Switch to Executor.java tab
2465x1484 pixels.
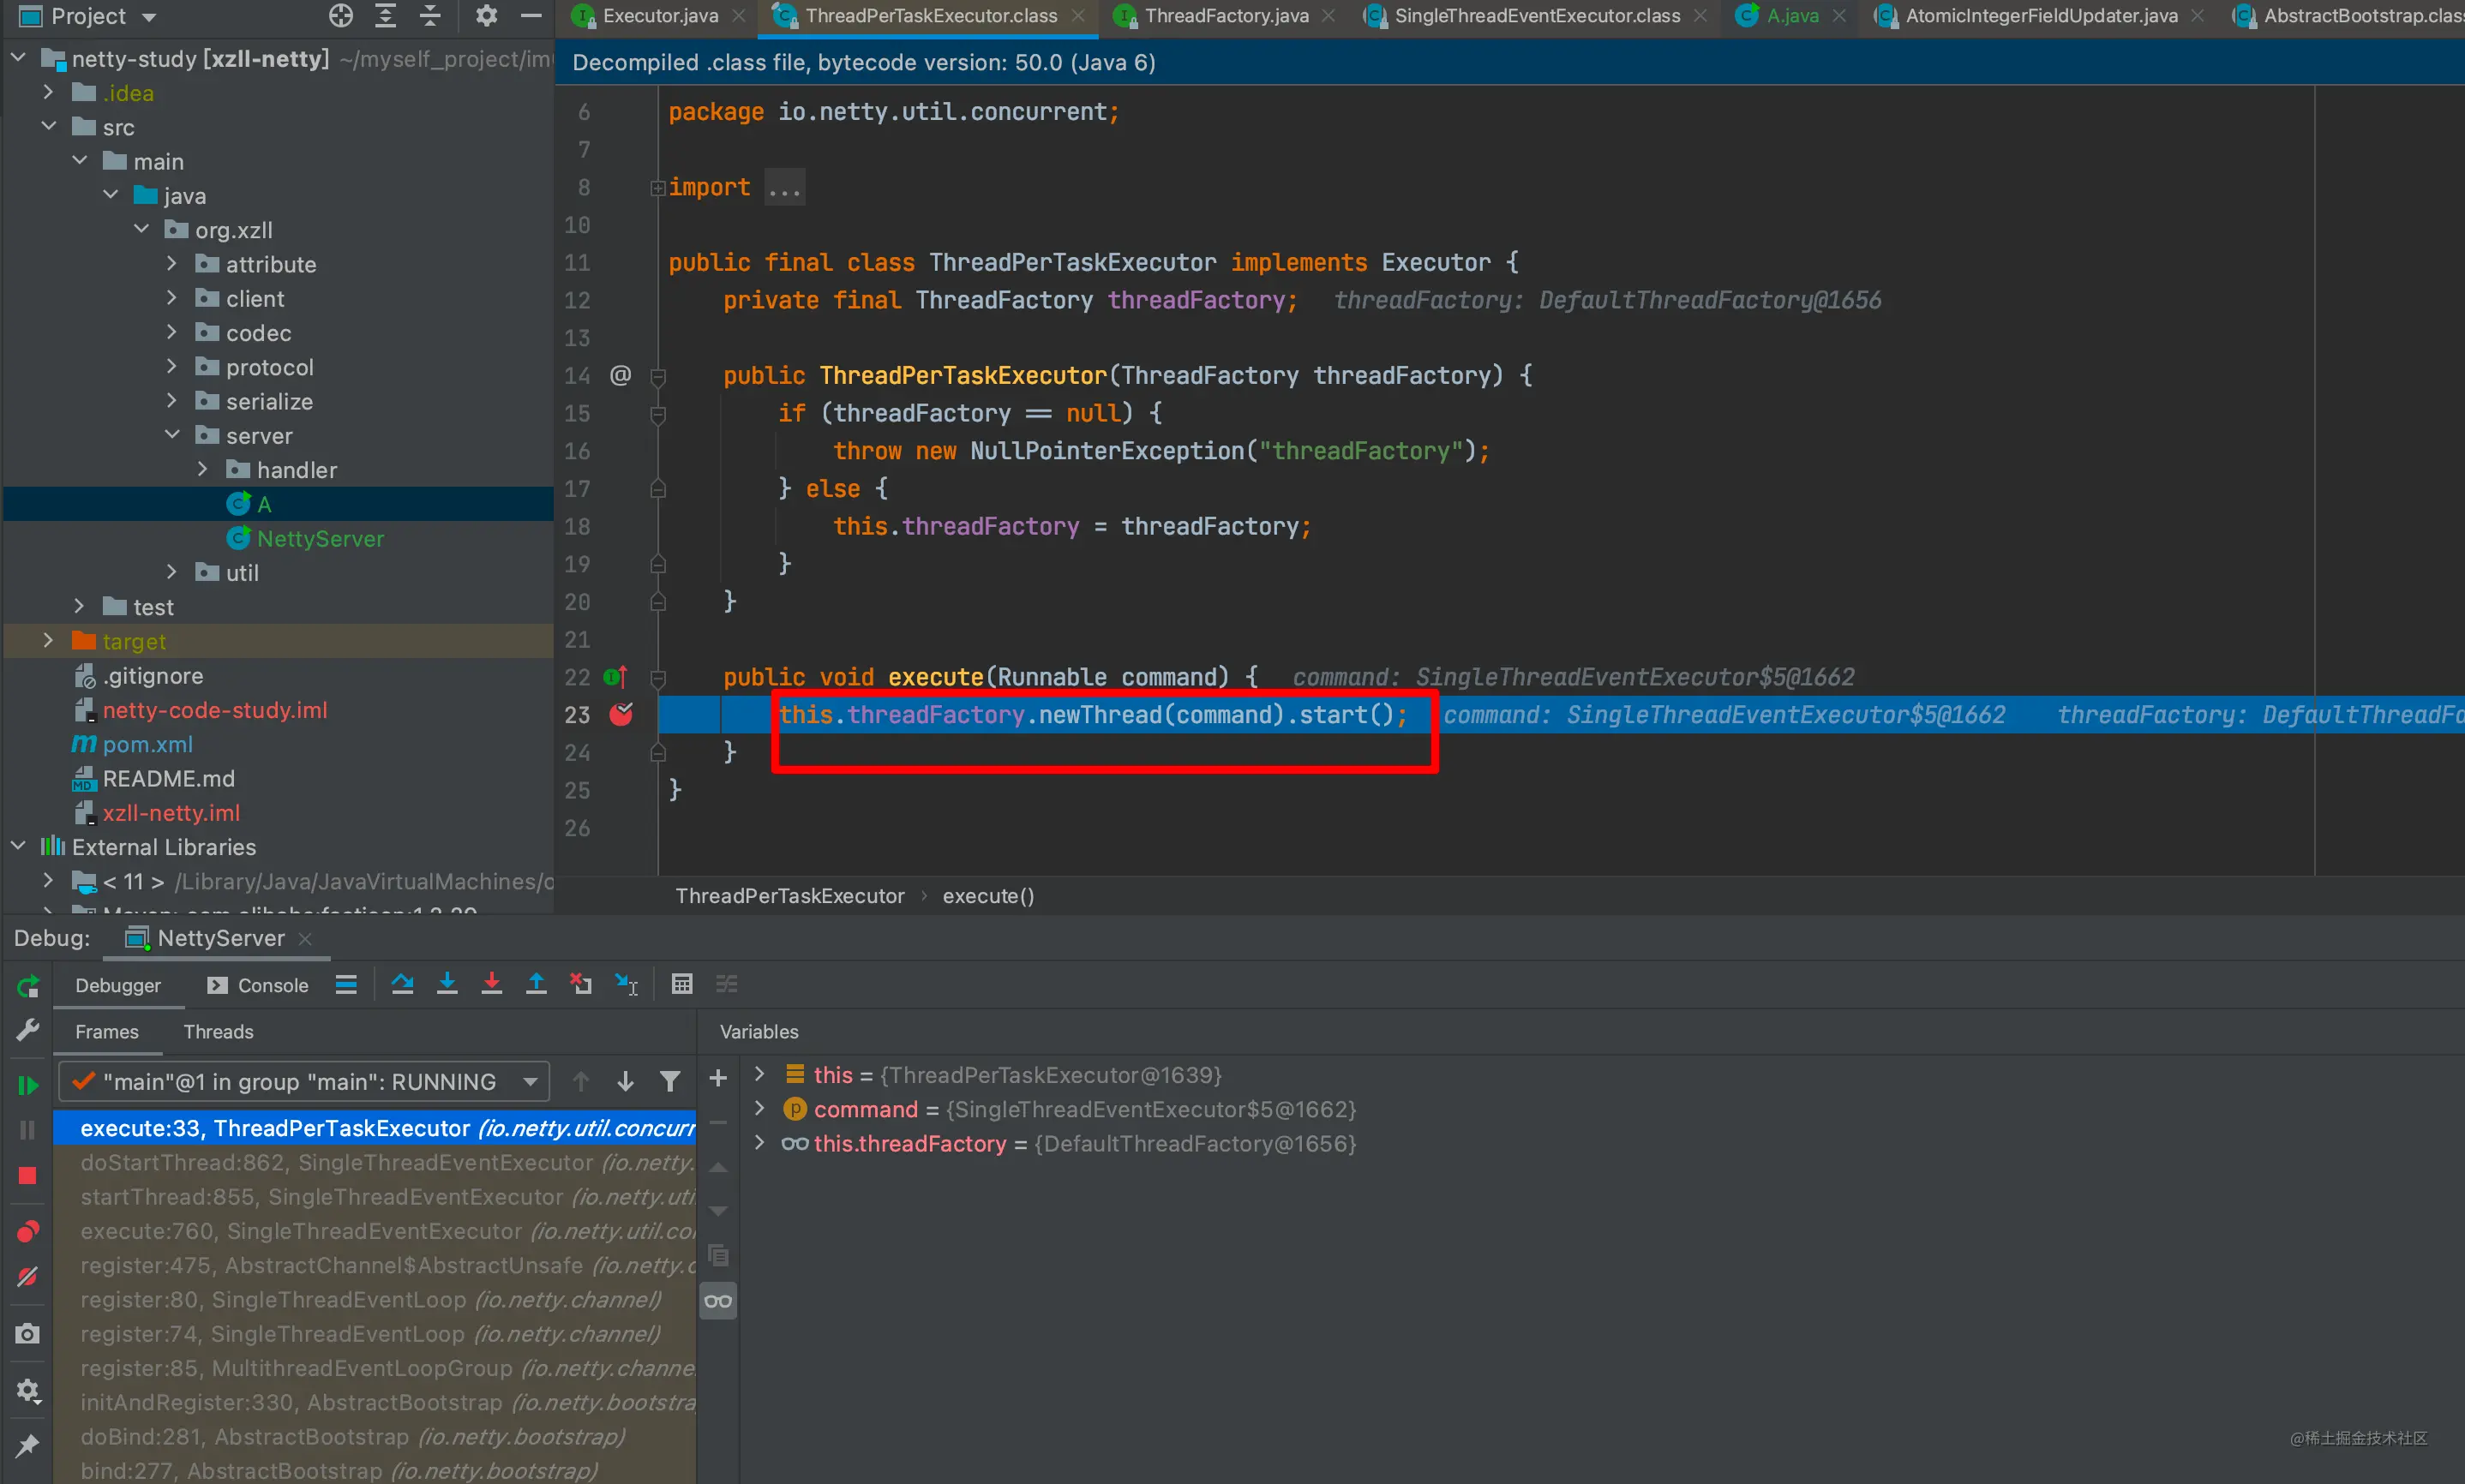[660, 16]
